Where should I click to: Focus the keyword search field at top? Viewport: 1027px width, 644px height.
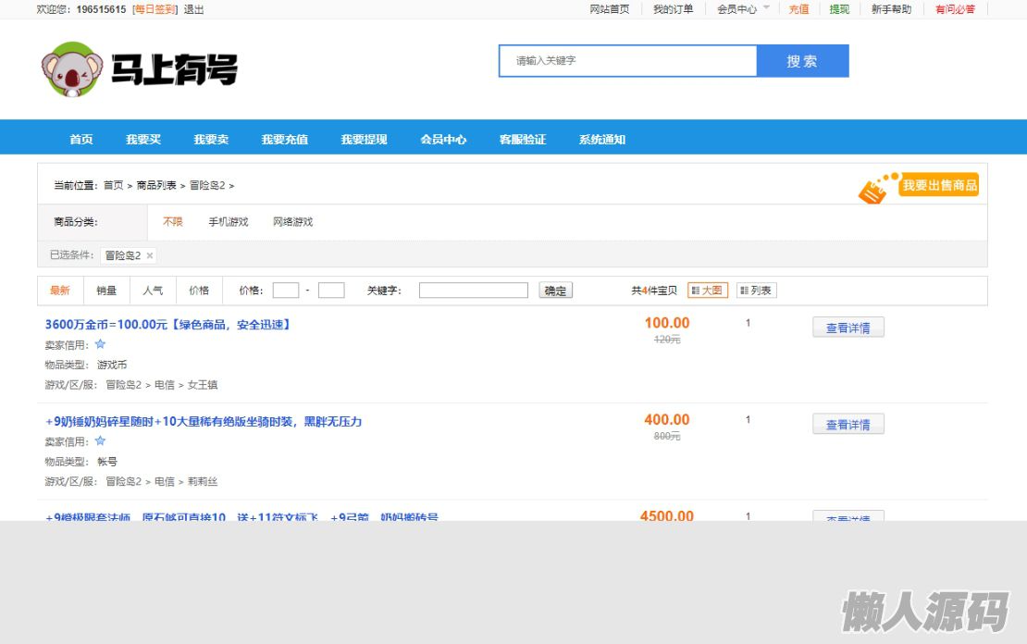tap(628, 61)
